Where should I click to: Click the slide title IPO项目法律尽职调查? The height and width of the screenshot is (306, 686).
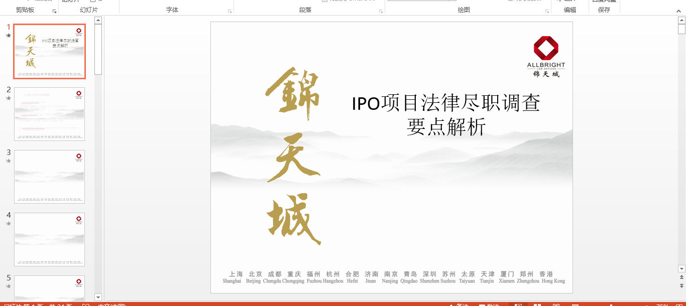pyautogui.click(x=446, y=103)
